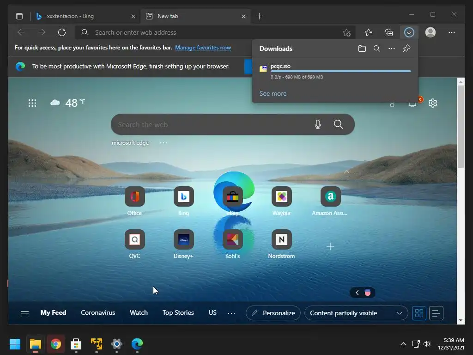The width and height of the screenshot is (473, 355).
Task: Start voice search with microphone icon
Action: [x=318, y=124]
